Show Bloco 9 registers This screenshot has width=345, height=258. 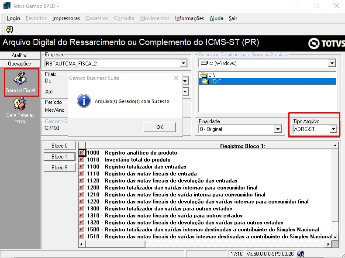point(59,167)
